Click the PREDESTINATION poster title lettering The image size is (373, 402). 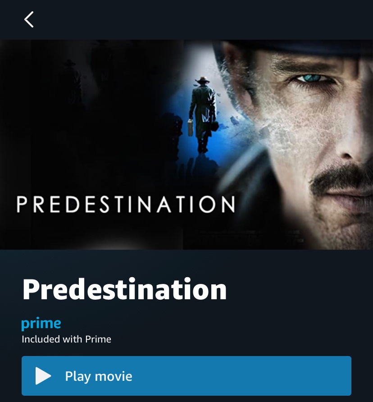pyautogui.click(x=126, y=204)
